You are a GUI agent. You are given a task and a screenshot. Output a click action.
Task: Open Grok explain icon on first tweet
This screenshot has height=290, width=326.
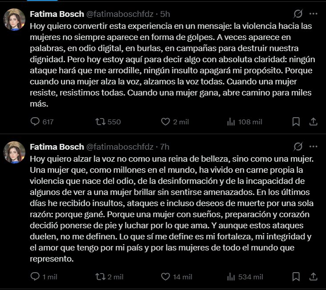[x=298, y=14]
